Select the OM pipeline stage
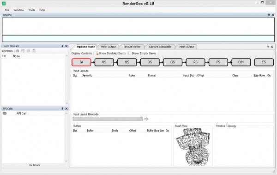This screenshot has height=175, width=277. pyautogui.click(x=241, y=62)
